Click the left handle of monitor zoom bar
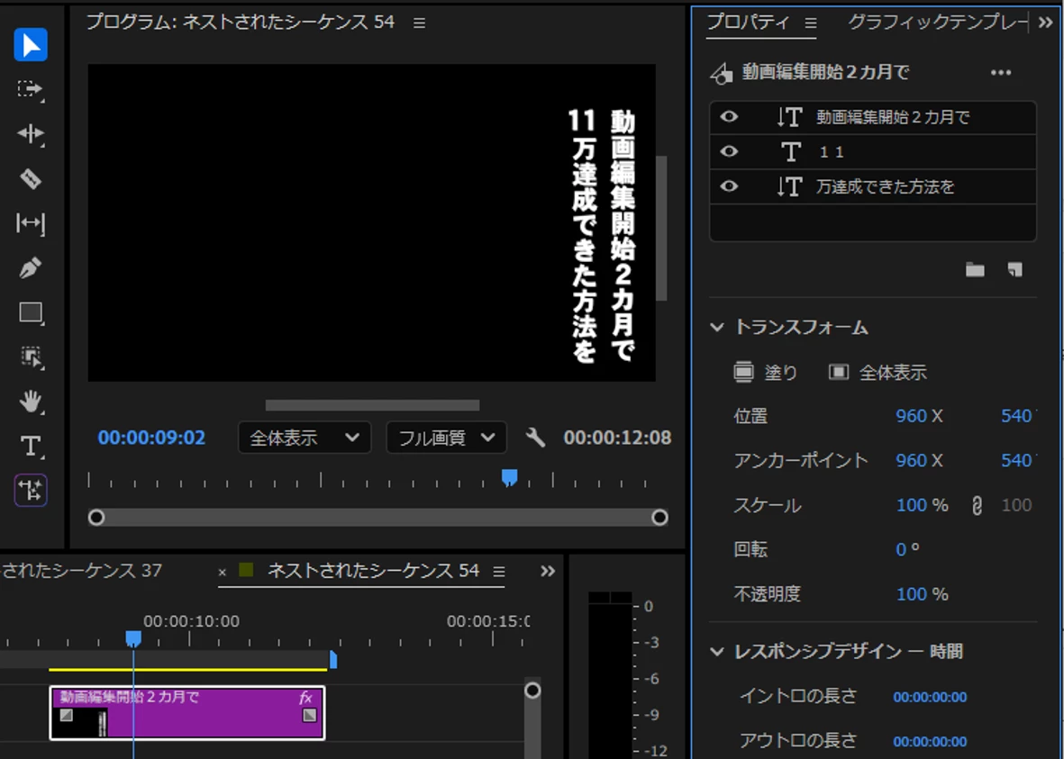The image size is (1064, 759). (x=96, y=518)
